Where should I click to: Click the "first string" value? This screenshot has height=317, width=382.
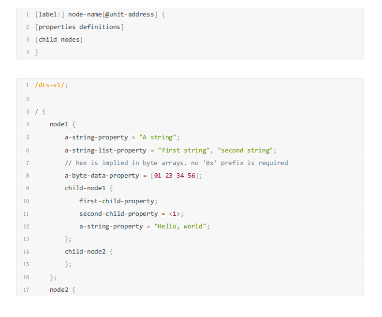(x=184, y=151)
